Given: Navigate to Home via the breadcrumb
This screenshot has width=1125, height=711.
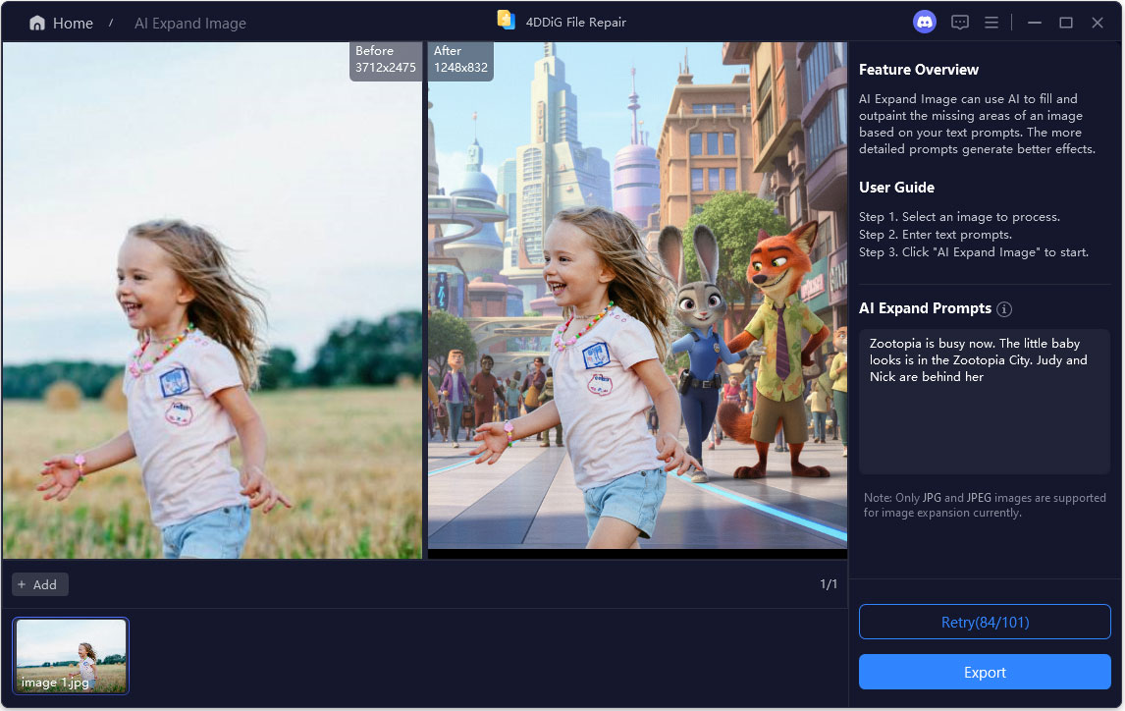Looking at the screenshot, I should pyautogui.click(x=69, y=22).
